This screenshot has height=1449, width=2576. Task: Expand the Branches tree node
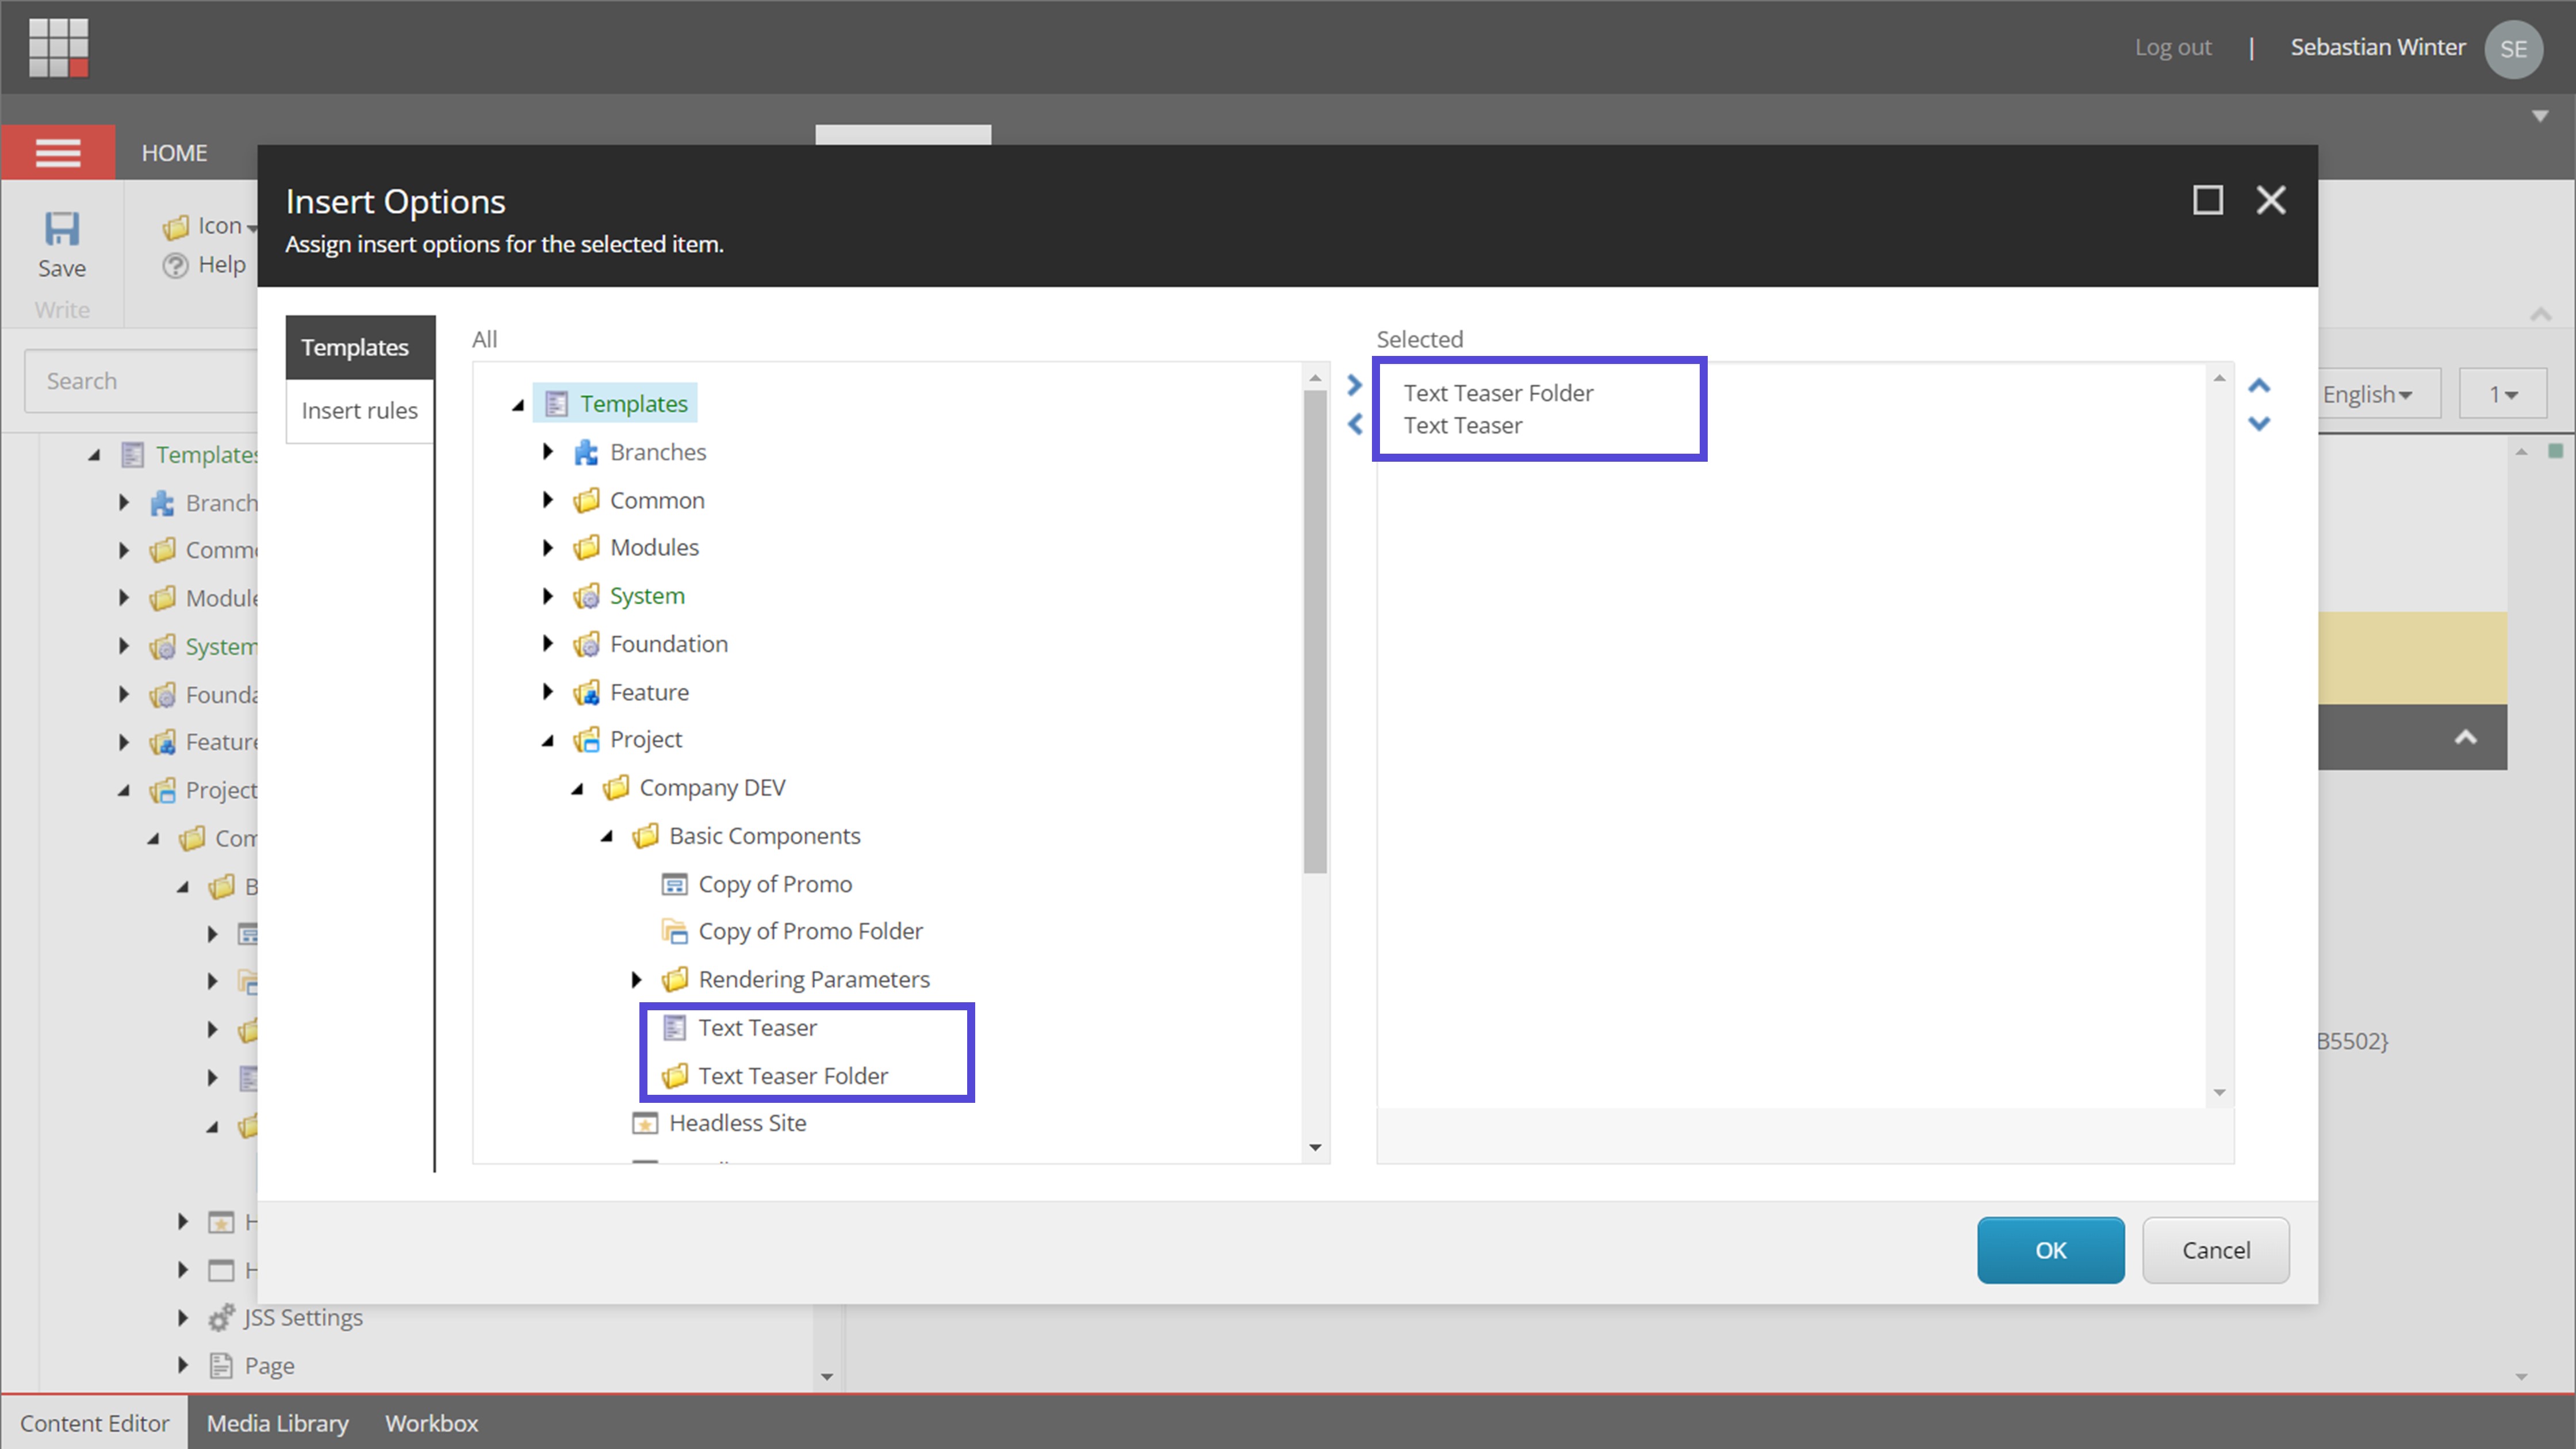(x=548, y=451)
